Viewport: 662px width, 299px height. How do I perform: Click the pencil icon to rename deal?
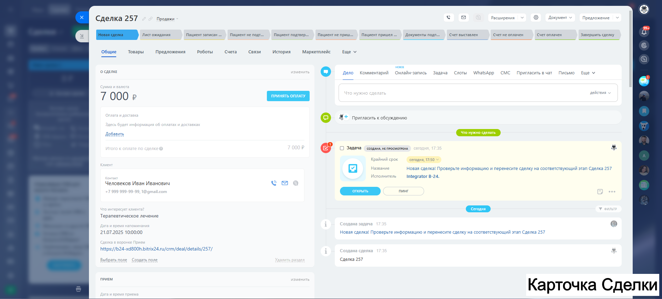144,19
